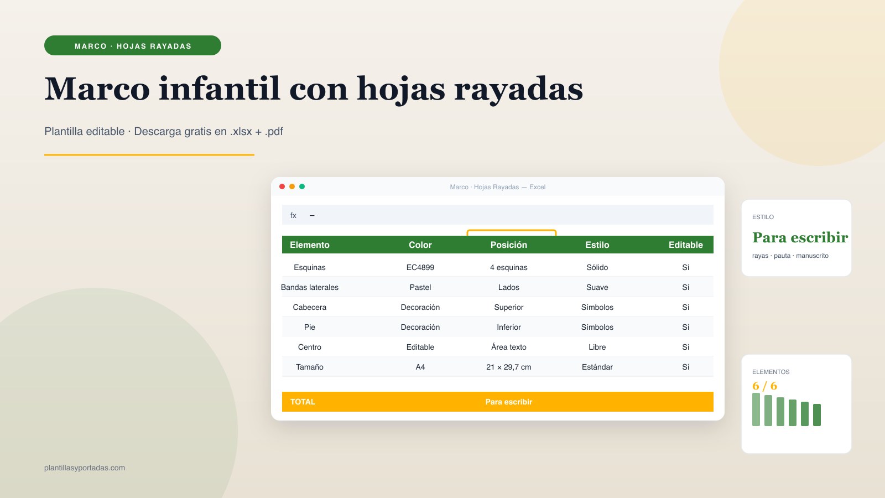Select the Estilo column header
Viewport: 885px width, 498px height.
597,245
